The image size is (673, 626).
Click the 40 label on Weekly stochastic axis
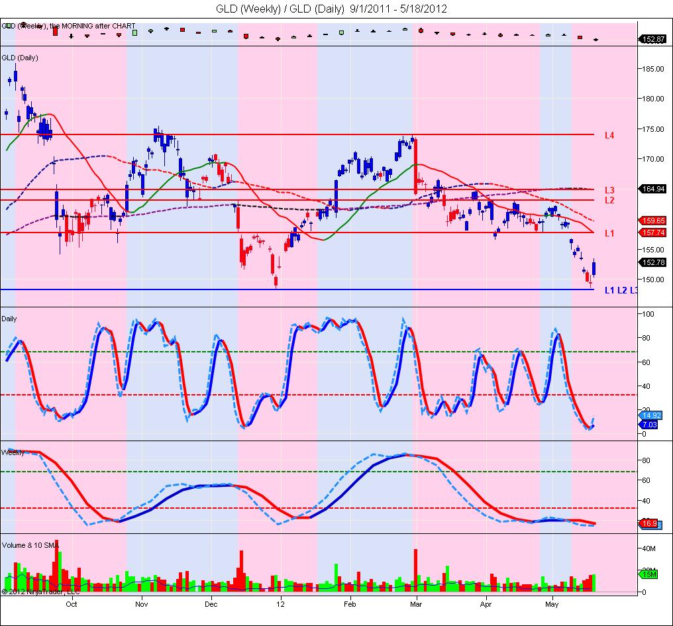(x=647, y=501)
